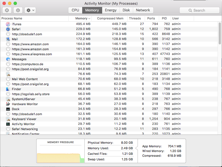
Task: Sort by Compressed Mem column
Action: 110,18
